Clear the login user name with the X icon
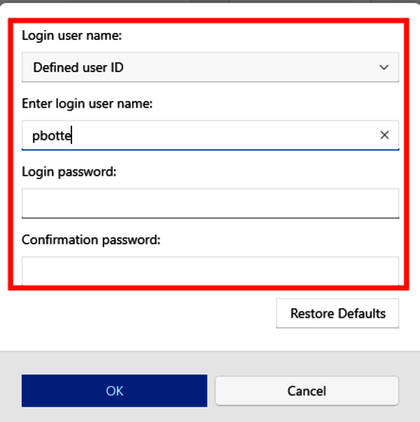Viewport: 420px width, 422px height. click(384, 135)
